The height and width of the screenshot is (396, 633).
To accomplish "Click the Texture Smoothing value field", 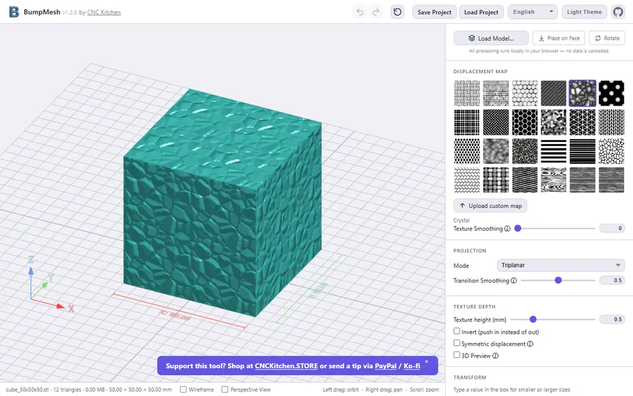I will pos(612,228).
